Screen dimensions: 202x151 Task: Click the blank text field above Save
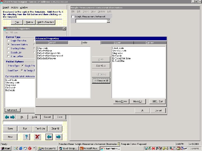click(33, 122)
